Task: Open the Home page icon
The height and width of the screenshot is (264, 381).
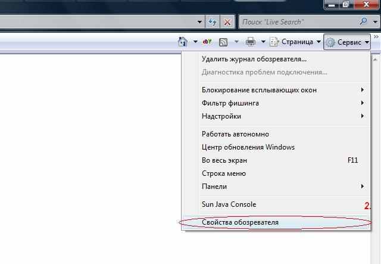Action: pos(183,42)
